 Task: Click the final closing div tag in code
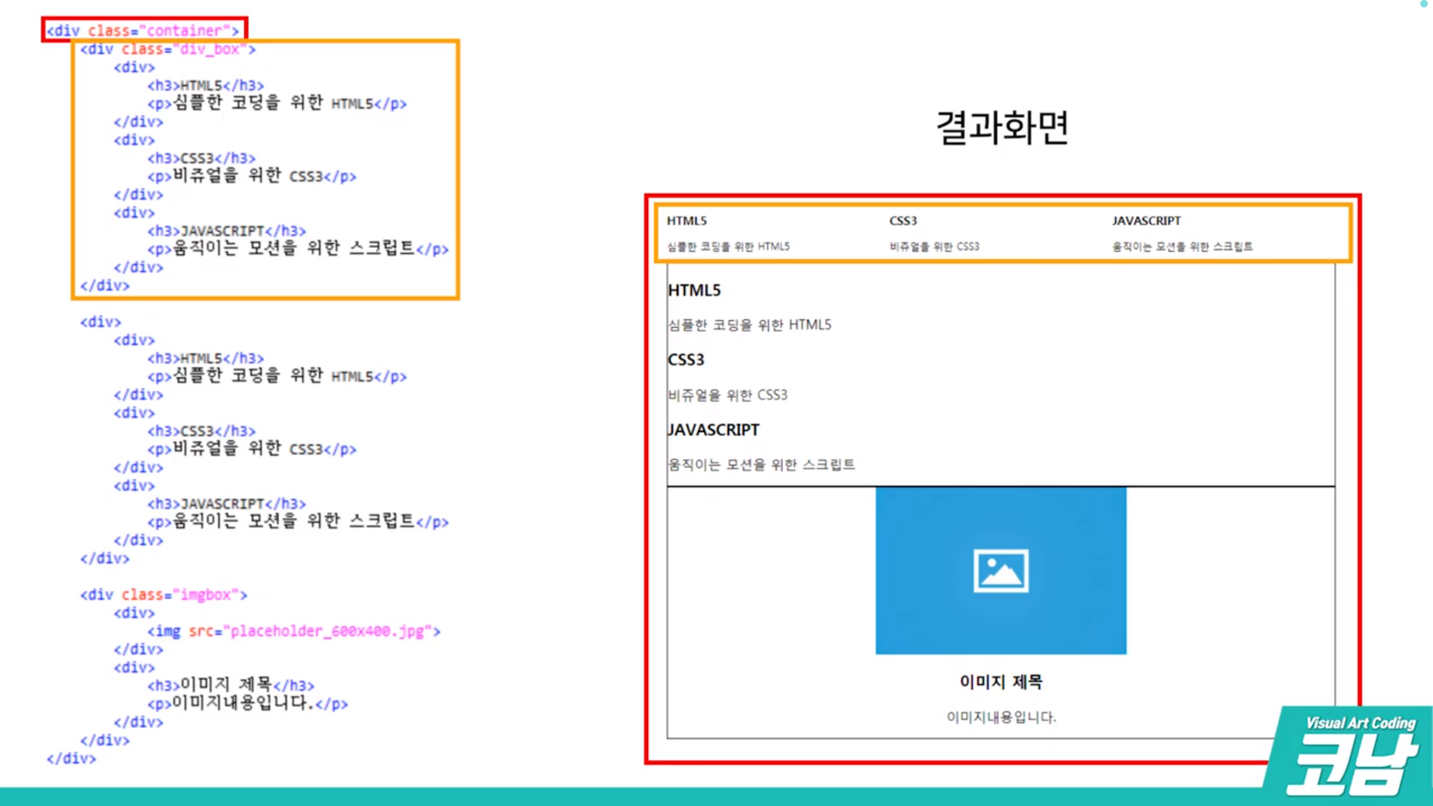tap(72, 758)
